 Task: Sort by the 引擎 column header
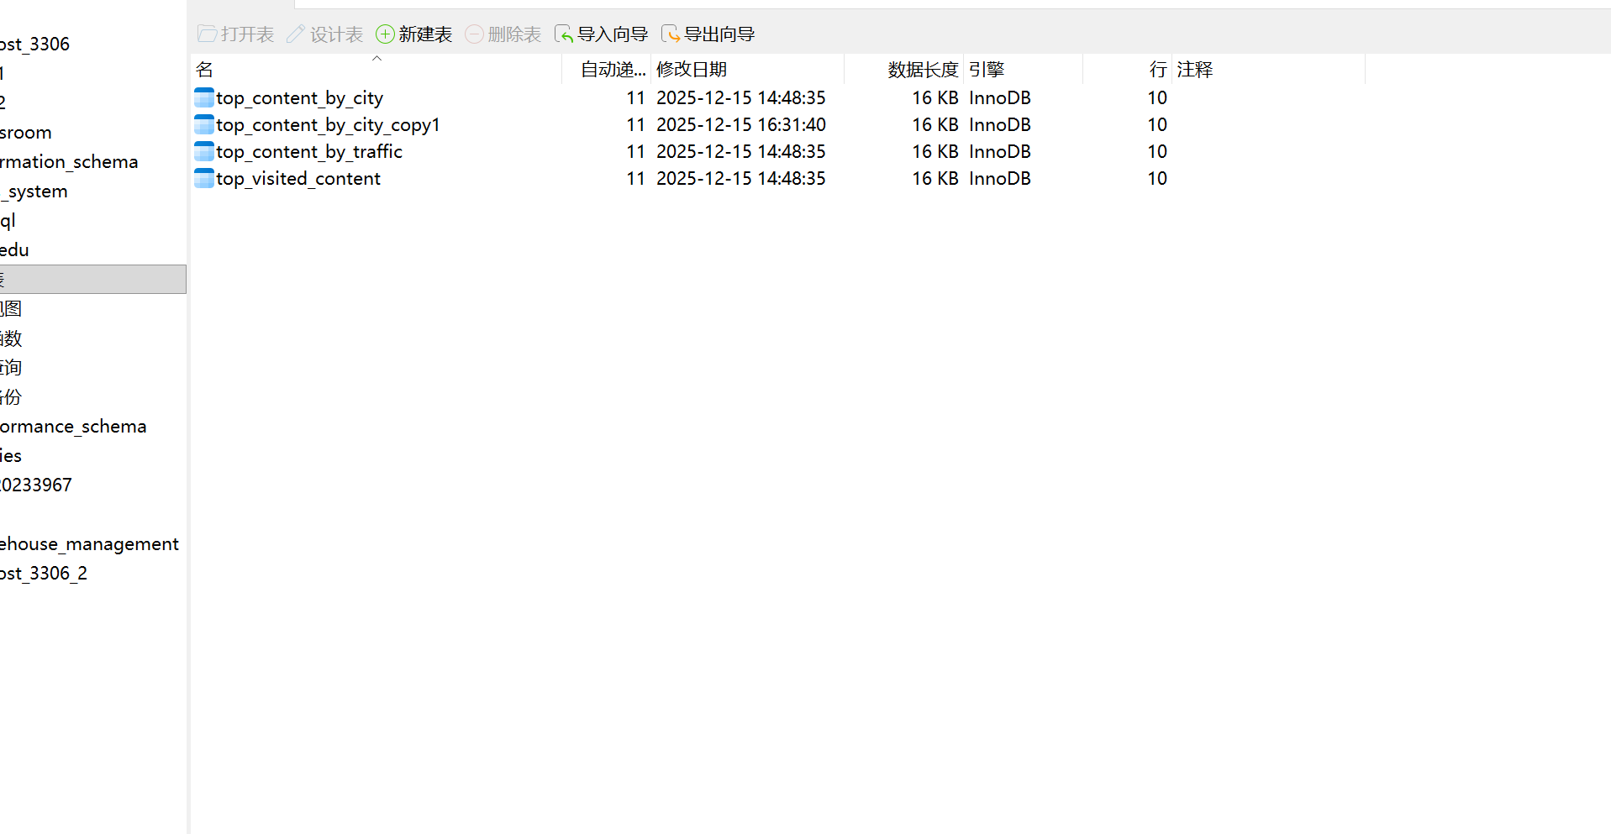click(x=1024, y=70)
